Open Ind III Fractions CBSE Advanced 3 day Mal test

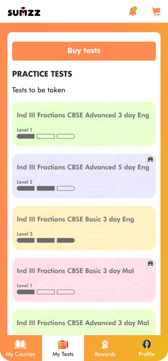(x=84, y=322)
